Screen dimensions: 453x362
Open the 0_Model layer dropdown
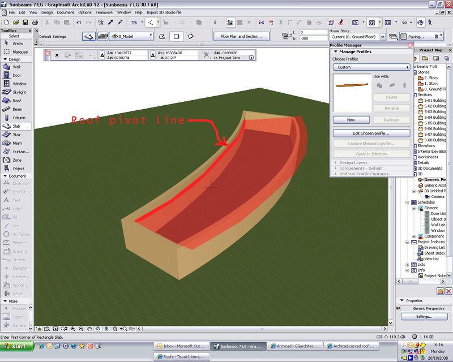coord(131,36)
